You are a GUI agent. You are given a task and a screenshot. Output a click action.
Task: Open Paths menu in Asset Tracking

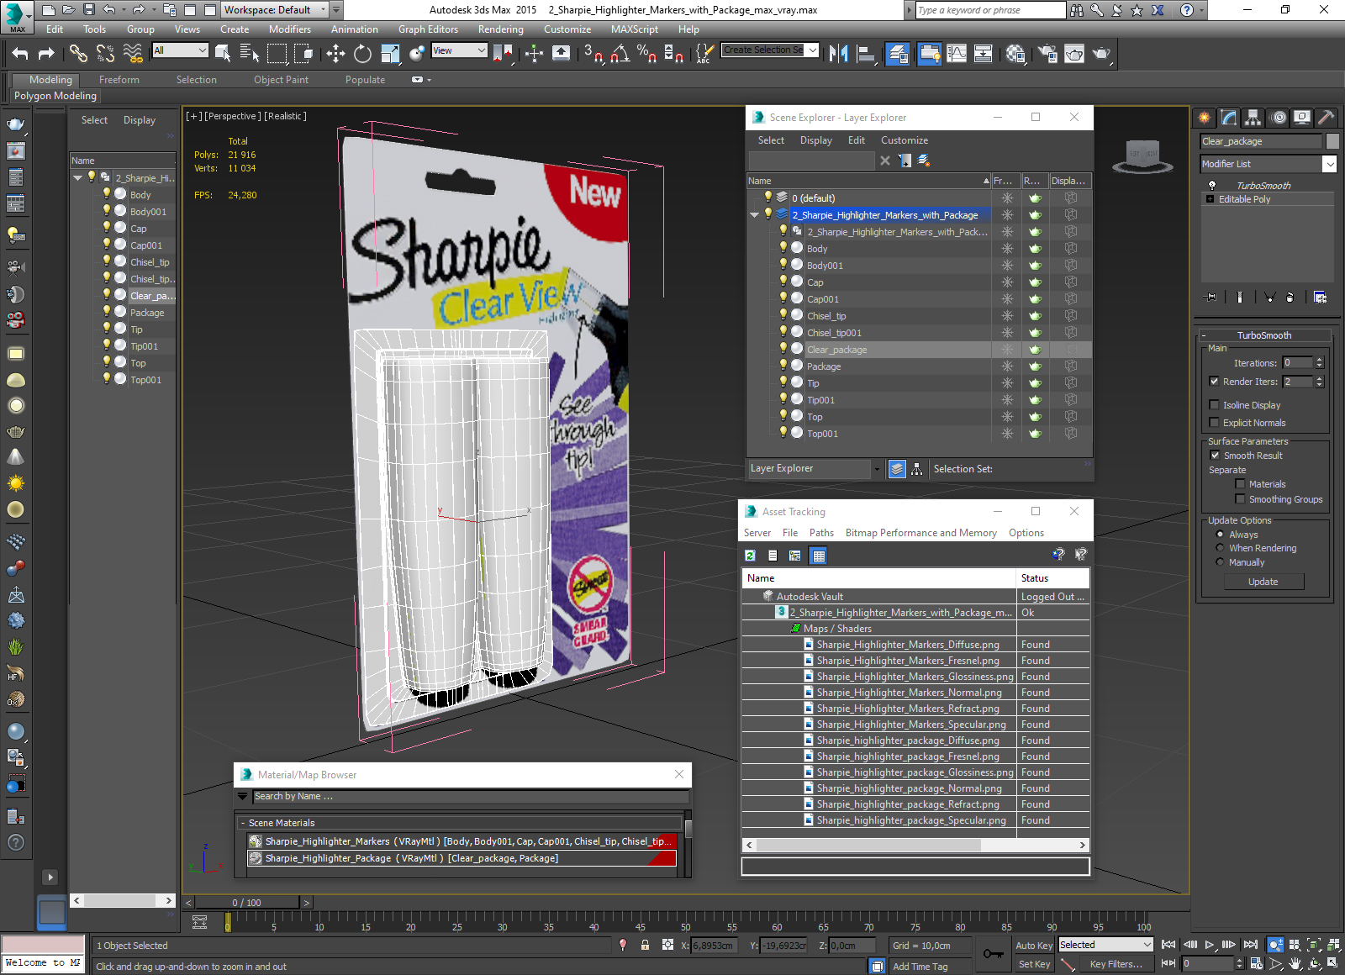[821, 533]
